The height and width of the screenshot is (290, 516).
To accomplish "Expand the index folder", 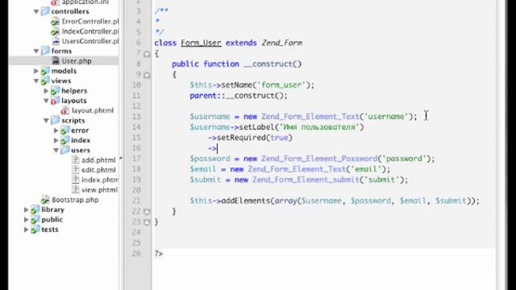I will coord(56,140).
